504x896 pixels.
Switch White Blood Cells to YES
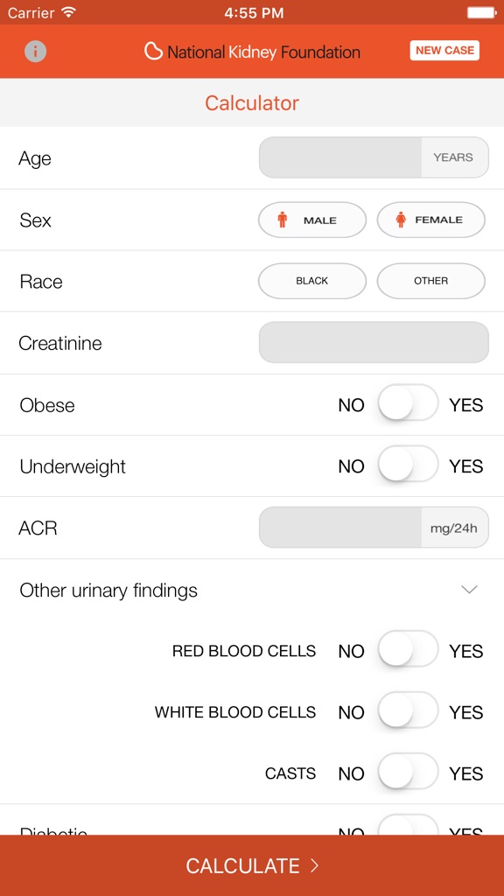tap(408, 711)
